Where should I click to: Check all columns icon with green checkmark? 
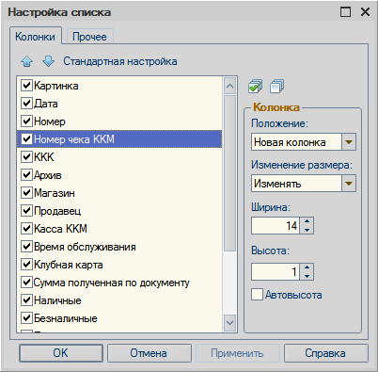point(255,86)
